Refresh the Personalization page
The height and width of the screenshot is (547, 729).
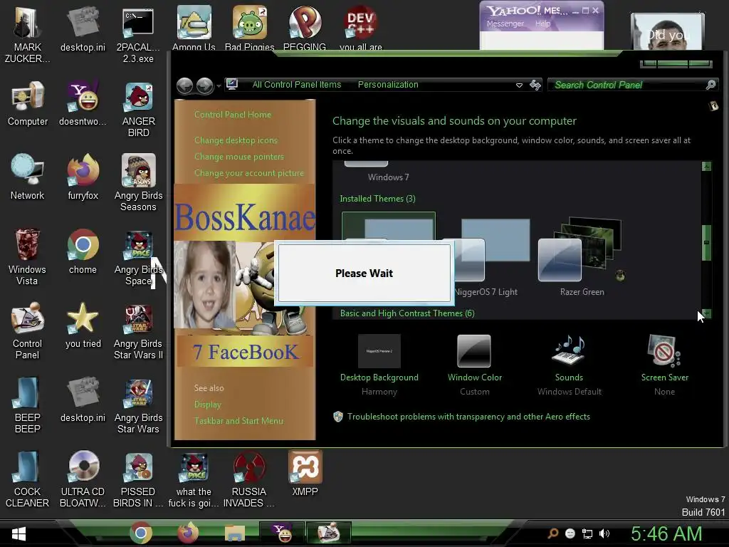[535, 85]
